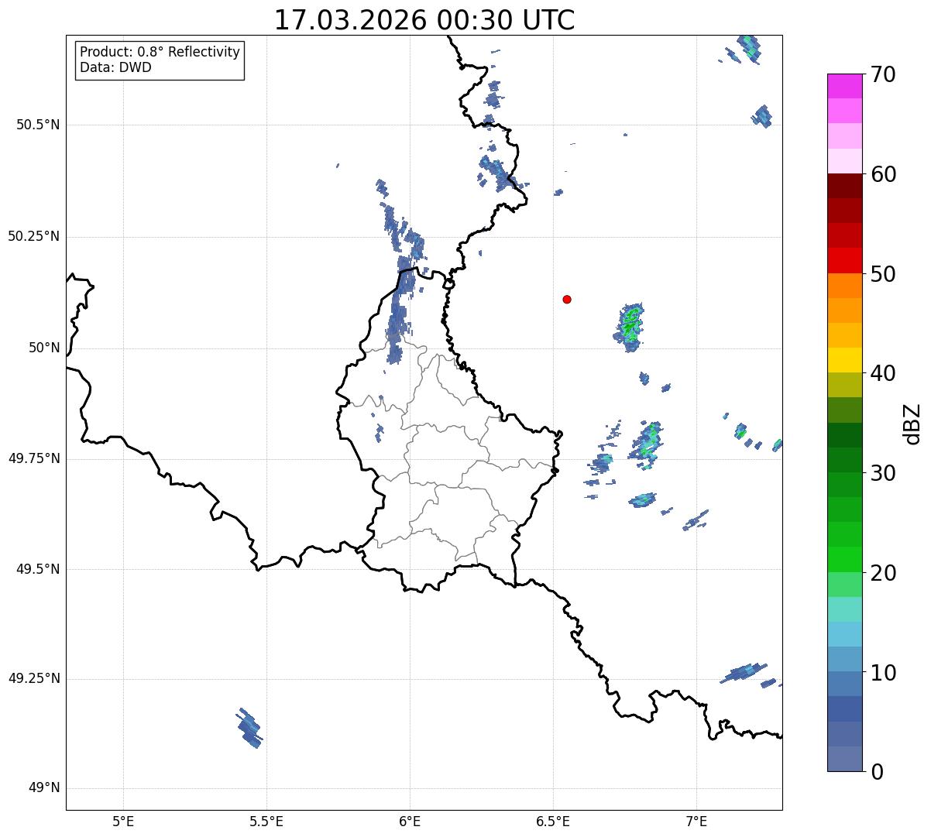Image resolution: width=931 pixels, height=837 pixels.
Task: Click the magenta top colorbar segment
Action: click(x=845, y=86)
